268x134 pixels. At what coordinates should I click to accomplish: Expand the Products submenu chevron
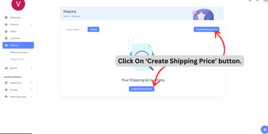click(31, 24)
